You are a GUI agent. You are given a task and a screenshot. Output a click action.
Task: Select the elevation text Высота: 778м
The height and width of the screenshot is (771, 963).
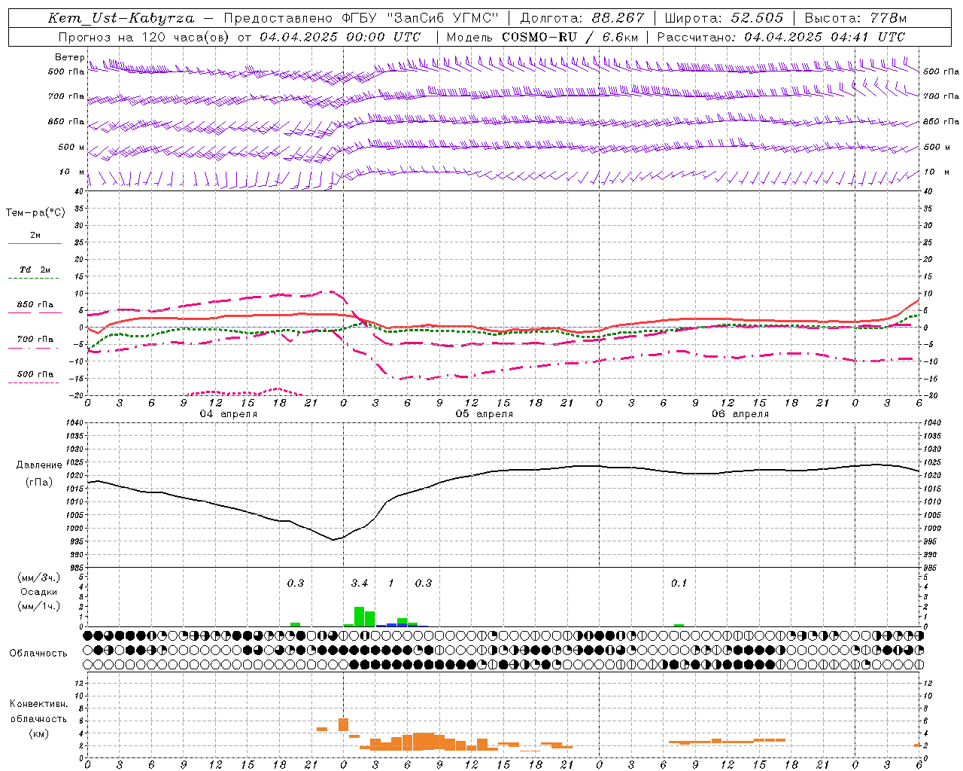pos(855,18)
